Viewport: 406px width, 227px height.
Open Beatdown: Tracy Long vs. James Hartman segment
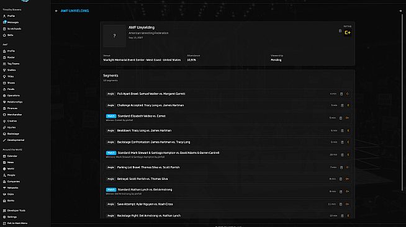tap(227, 131)
